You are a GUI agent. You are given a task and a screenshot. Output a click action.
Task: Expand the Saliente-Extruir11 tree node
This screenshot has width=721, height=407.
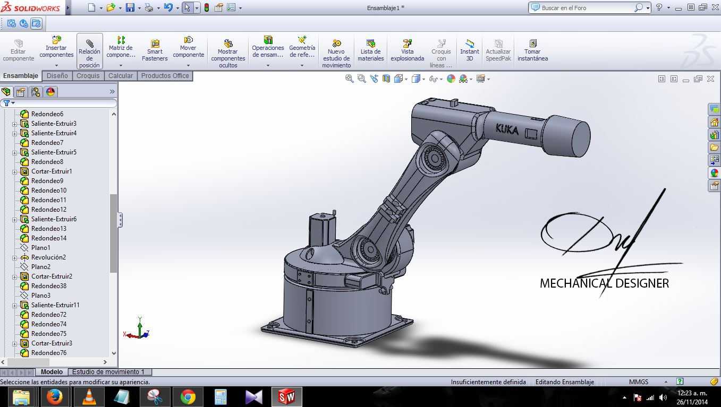(x=15, y=305)
